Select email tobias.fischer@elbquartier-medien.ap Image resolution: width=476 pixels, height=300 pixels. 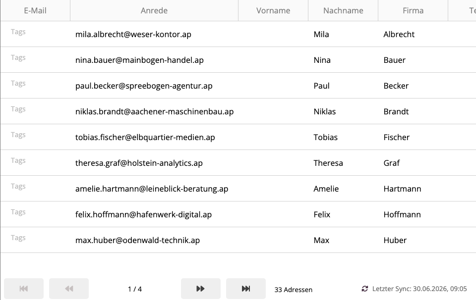pyautogui.click(x=145, y=137)
